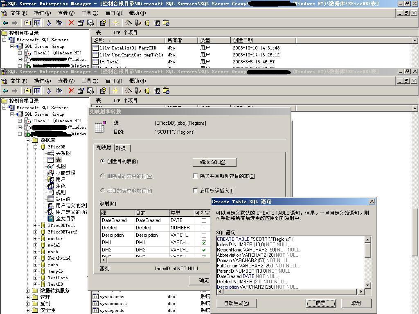419x314 pixels.
Task: Expand the 数据转换服务 folder node
Action: pyautogui.click(x=27, y=291)
